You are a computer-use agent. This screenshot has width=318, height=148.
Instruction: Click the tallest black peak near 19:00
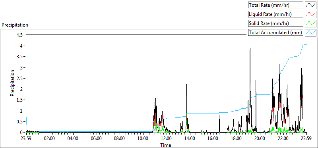(x=250, y=48)
